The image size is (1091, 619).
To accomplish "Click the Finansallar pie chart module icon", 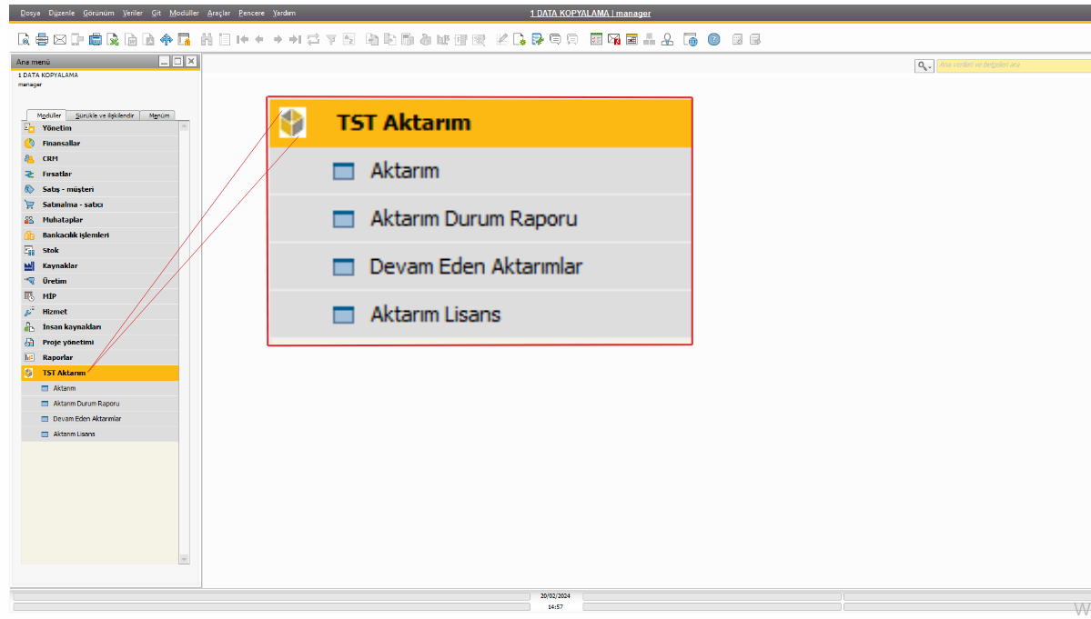I will tap(29, 143).
